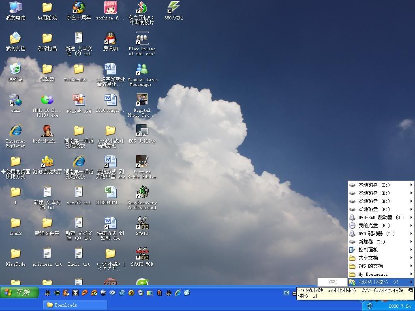
Task: Expand 控制面板 submenu arrow
Action: coord(411,250)
